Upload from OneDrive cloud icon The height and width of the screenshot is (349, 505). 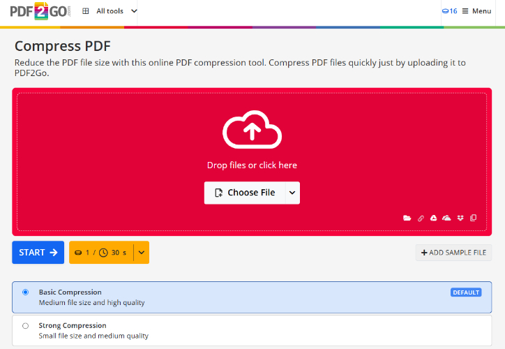[x=446, y=218]
